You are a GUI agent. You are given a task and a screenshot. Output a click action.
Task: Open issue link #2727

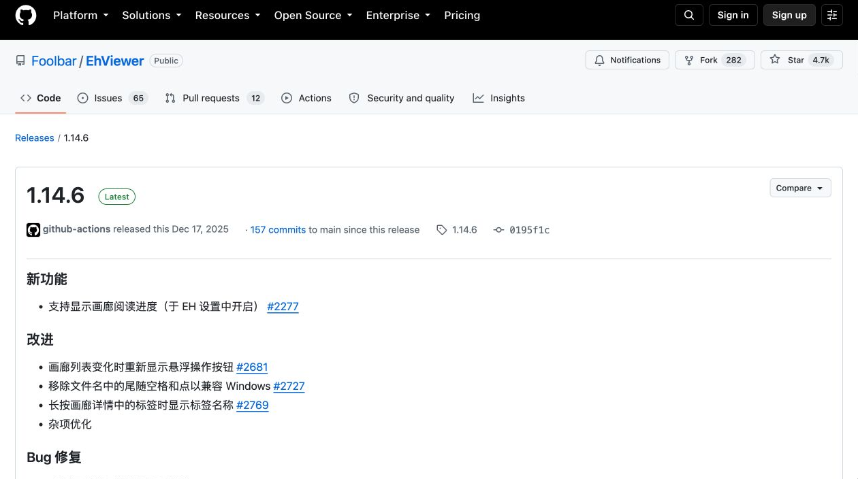tap(289, 386)
